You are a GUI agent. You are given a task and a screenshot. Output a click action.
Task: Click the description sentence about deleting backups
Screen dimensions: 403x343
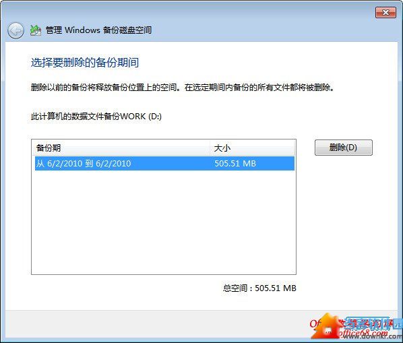tap(182, 88)
